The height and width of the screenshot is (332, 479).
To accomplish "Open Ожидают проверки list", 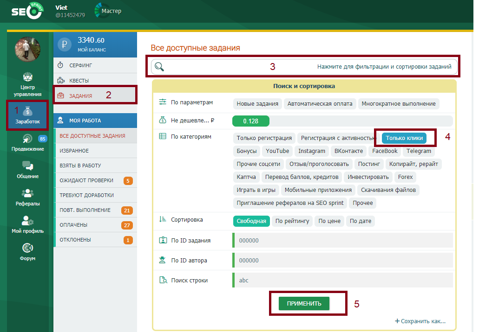I will tap(86, 180).
